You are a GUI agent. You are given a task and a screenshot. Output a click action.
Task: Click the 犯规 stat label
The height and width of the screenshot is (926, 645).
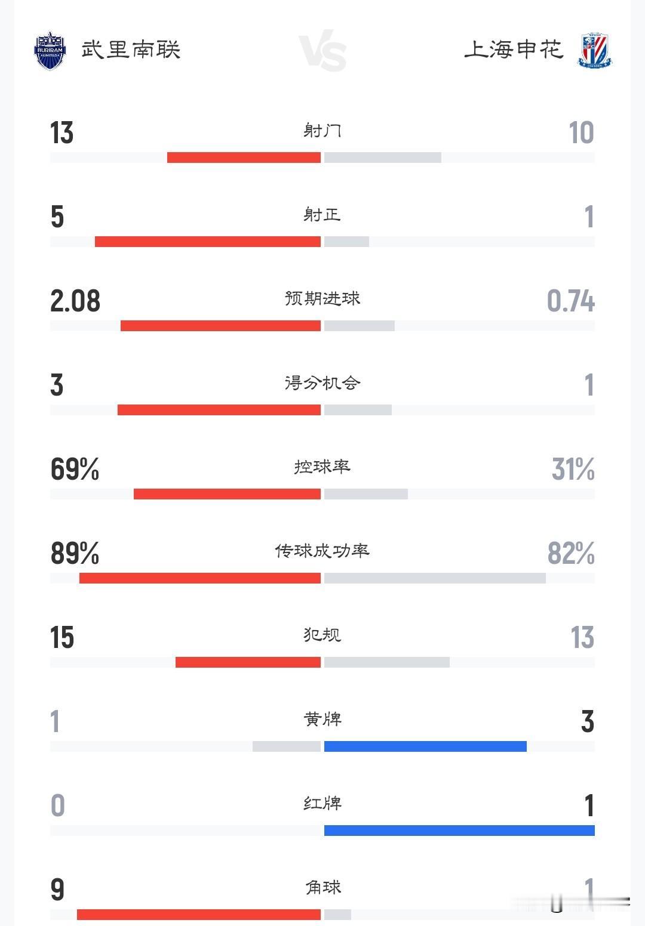(x=322, y=635)
